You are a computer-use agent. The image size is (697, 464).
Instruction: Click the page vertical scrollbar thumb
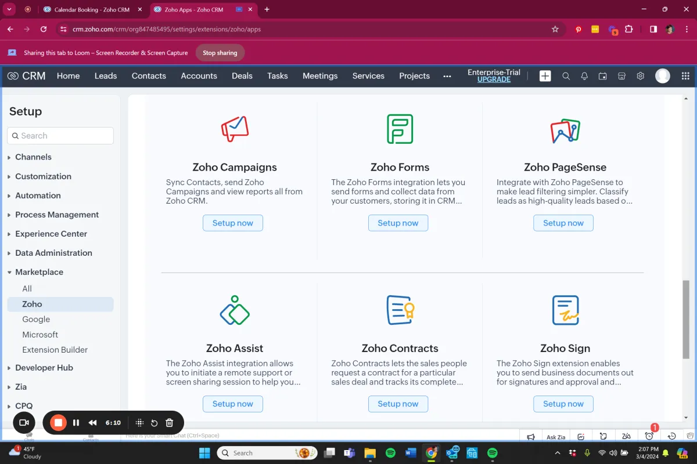point(686,319)
